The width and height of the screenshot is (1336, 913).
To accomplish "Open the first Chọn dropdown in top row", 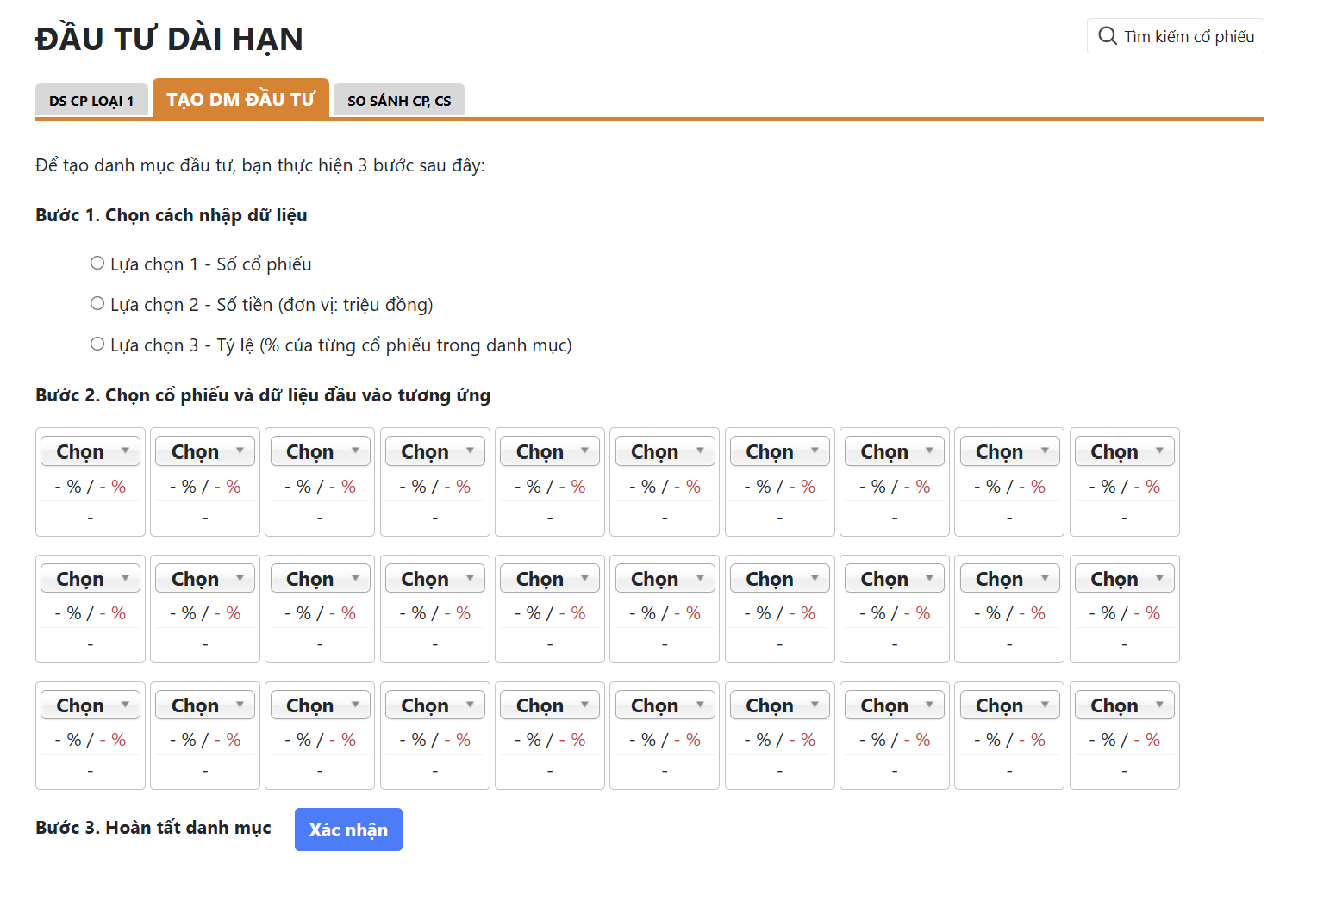I will click(x=91, y=451).
